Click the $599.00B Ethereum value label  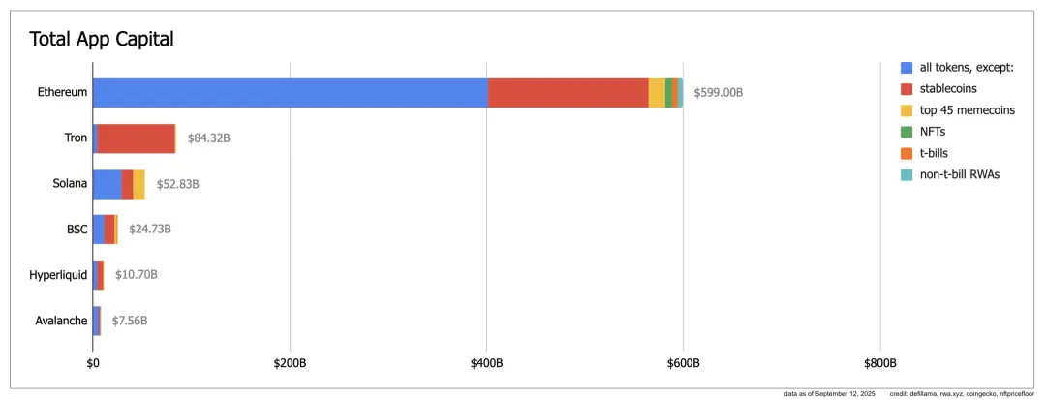click(x=718, y=93)
